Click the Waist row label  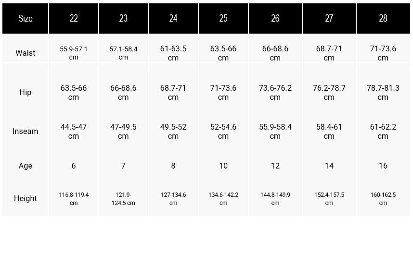click(26, 53)
